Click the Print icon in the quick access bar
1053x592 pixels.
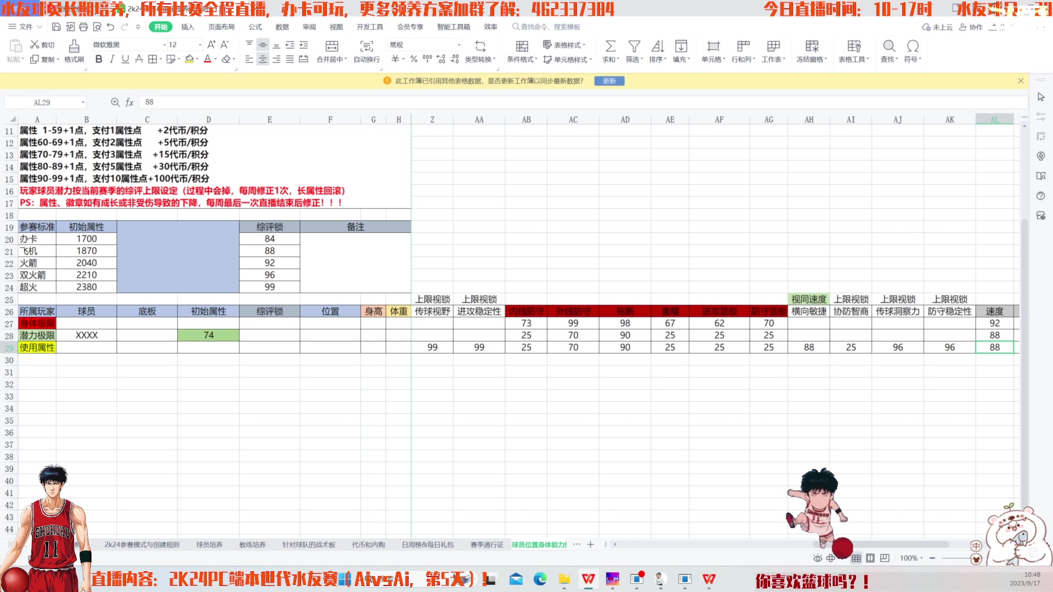point(83,27)
